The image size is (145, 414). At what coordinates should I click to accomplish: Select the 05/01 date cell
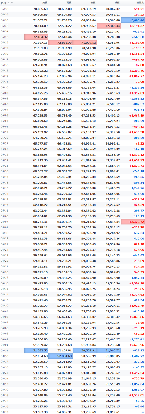point(5,228)
